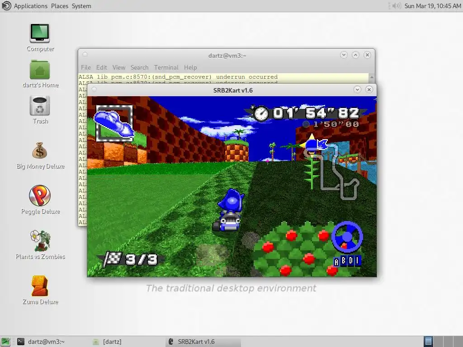The height and width of the screenshot is (347, 463).
Task: Click the terminal scrollbar up arrow
Action: 372,77
